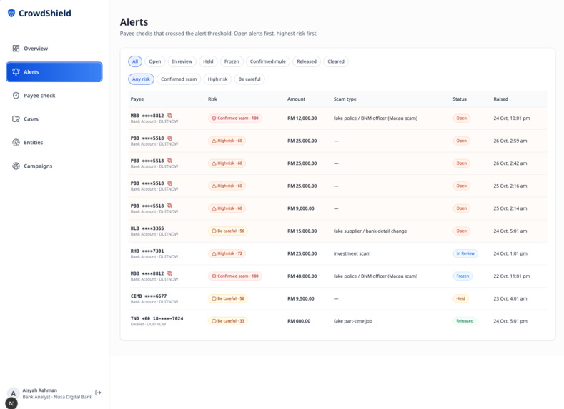Filter alerts by All status
Image resolution: width=564 pixels, height=409 pixels.
[x=135, y=61]
